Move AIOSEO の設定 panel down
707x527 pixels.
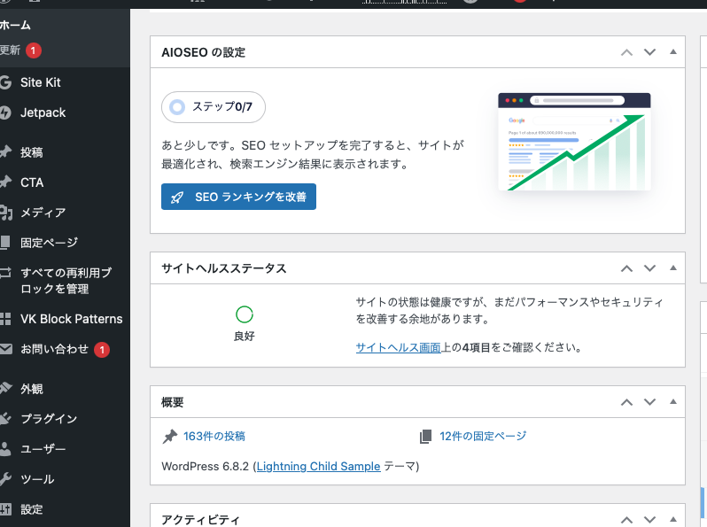[x=649, y=52]
